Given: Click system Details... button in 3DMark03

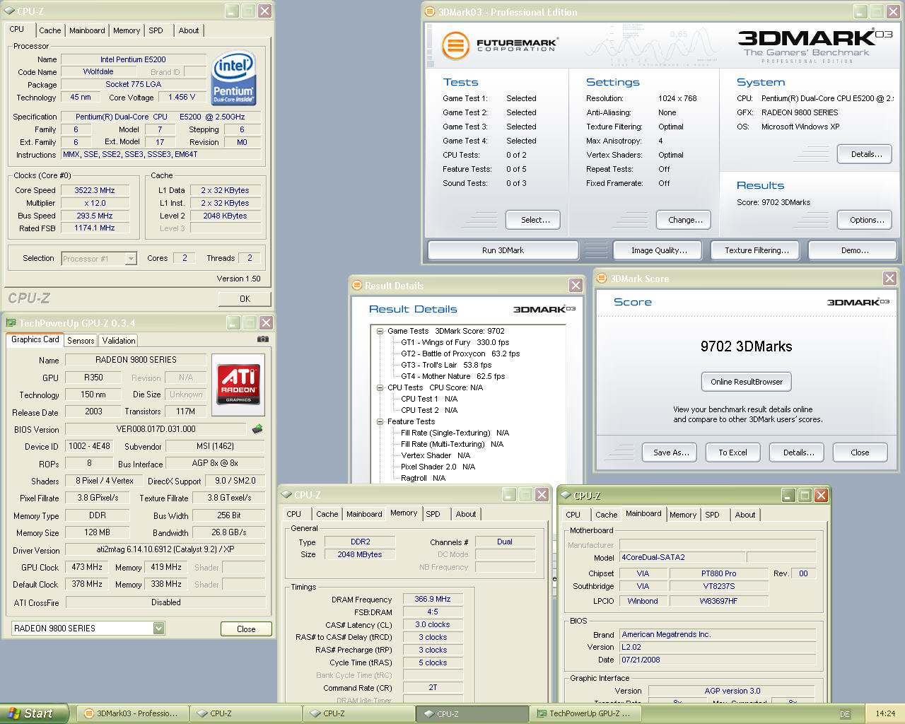Looking at the screenshot, I should [866, 154].
